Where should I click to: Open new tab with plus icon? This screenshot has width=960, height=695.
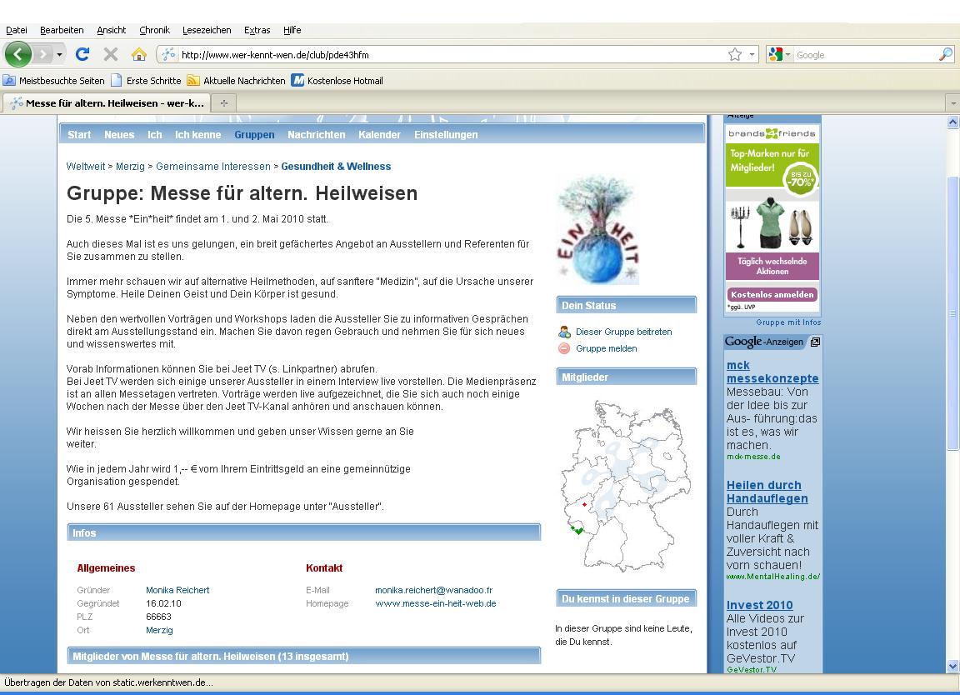tap(223, 103)
